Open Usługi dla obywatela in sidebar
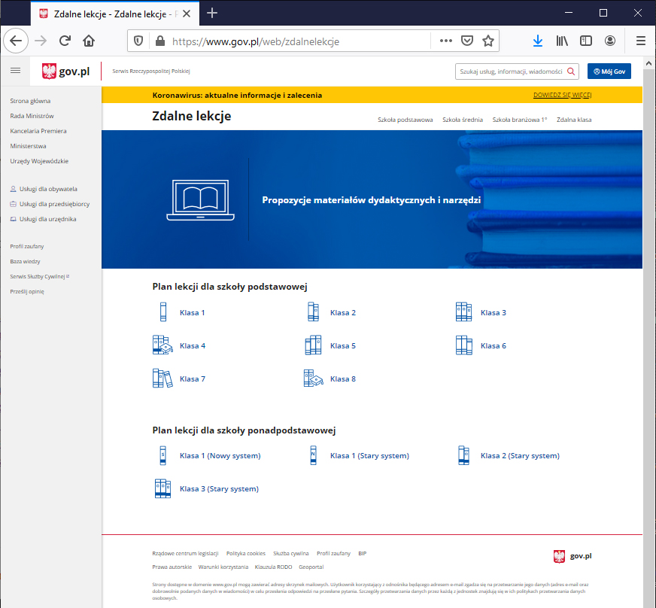656x608 pixels. pos(48,189)
